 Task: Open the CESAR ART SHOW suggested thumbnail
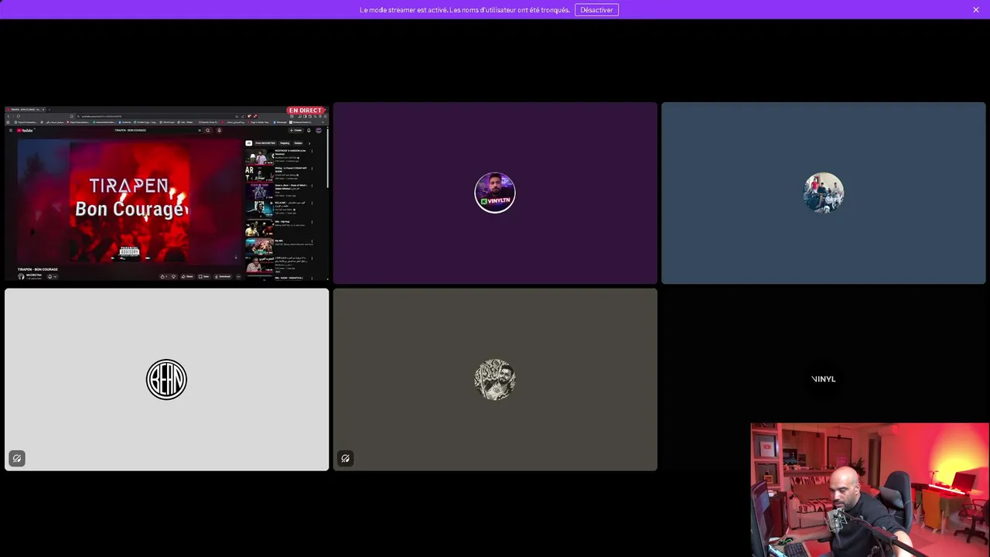259,174
